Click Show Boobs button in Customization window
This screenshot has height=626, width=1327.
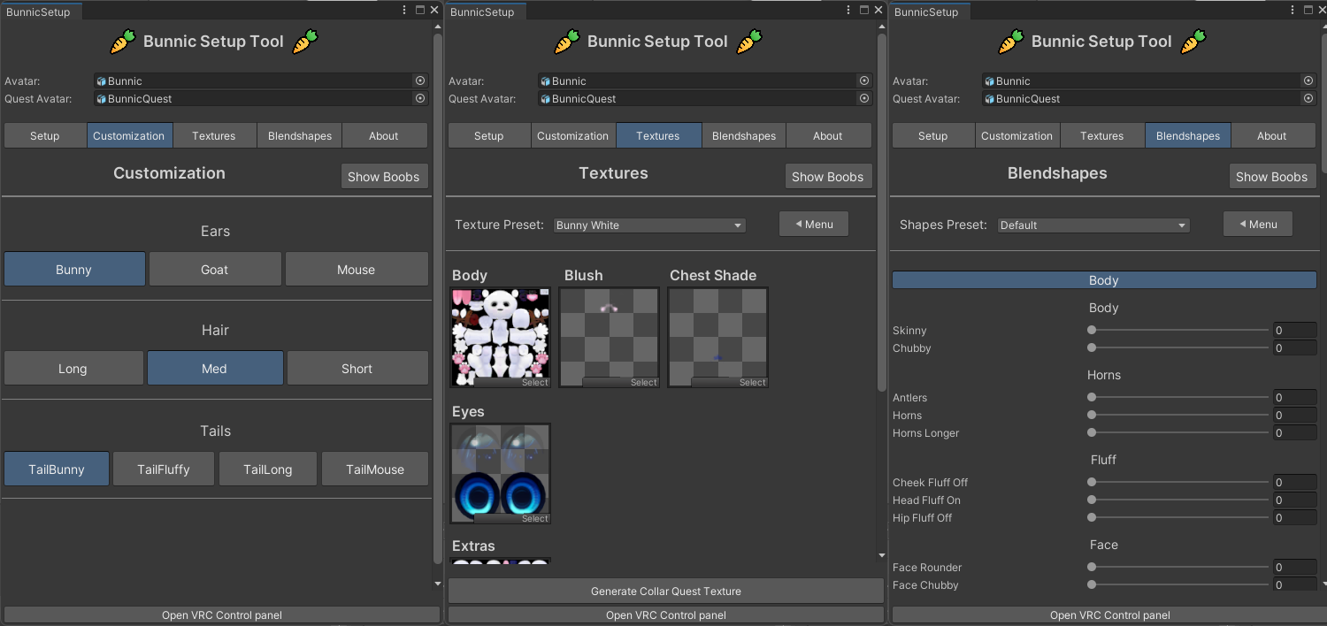(x=384, y=176)
